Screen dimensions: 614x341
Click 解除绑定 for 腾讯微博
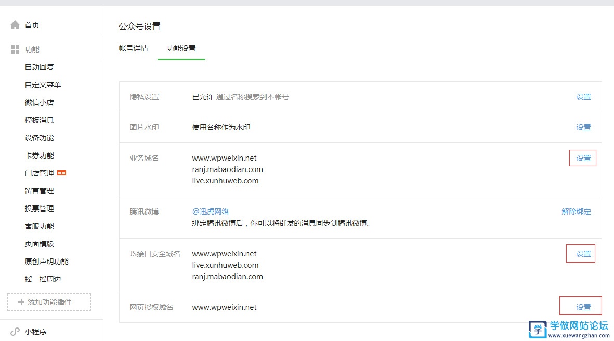pos(576,212)
